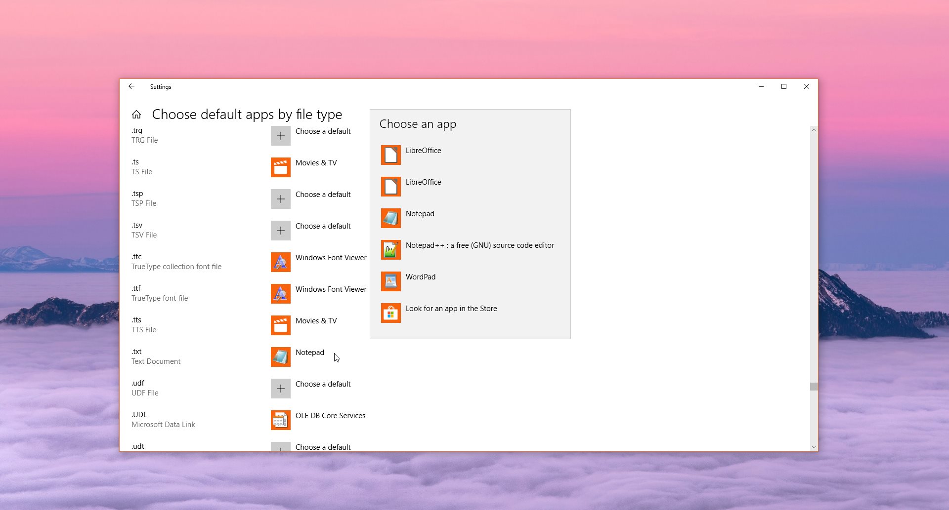Click the scrollbar thumb in Settings window
This screenshot has width=949, height=510.
coord(814,387)
